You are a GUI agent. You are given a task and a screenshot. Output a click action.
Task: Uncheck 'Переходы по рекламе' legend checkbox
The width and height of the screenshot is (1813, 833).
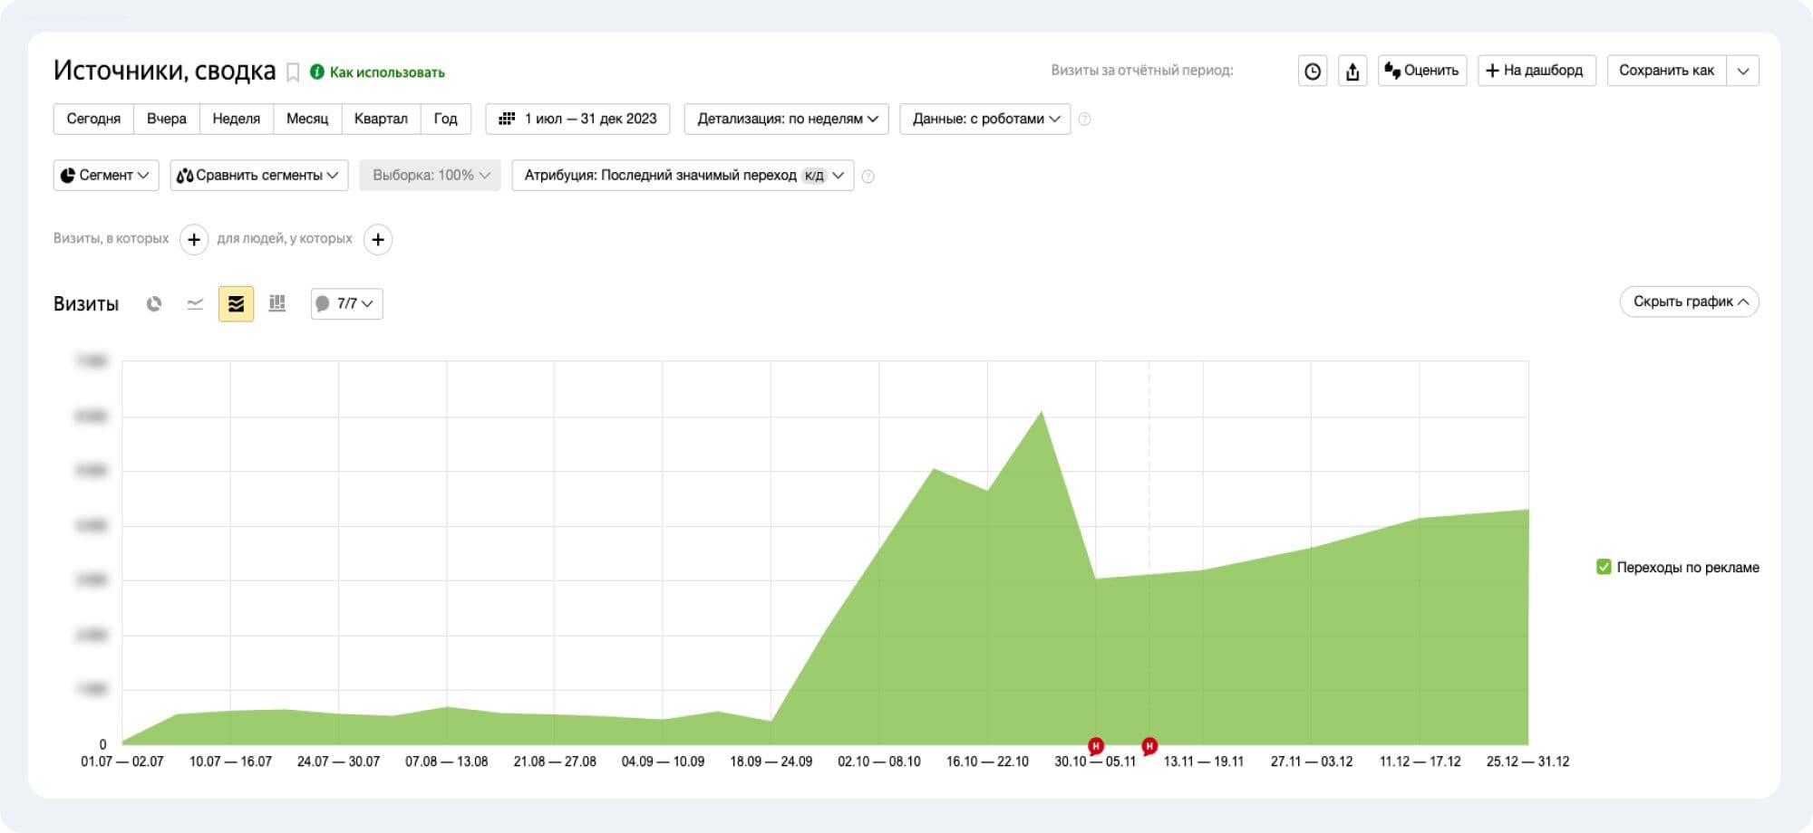(x=1604, y=567)
